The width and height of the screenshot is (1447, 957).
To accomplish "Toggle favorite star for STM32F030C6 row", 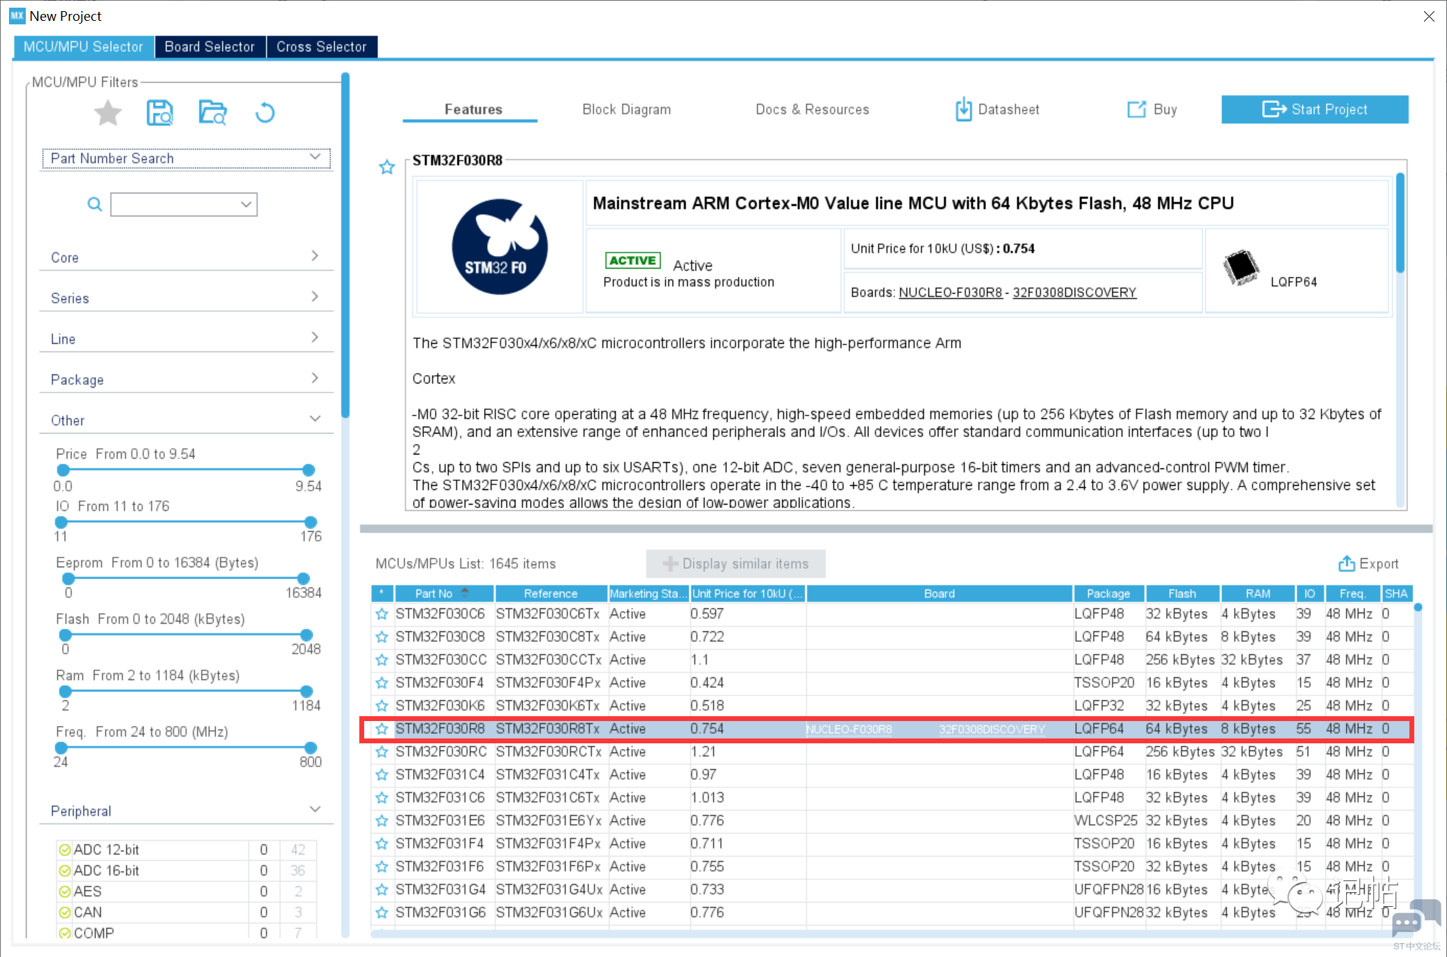I will pos(382,614).
